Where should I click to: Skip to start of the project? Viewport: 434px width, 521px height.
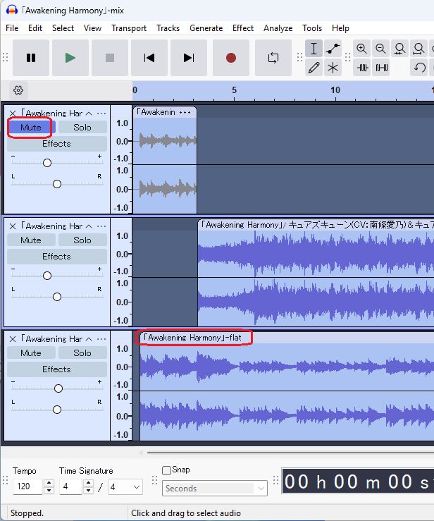(x=149, y=58)
